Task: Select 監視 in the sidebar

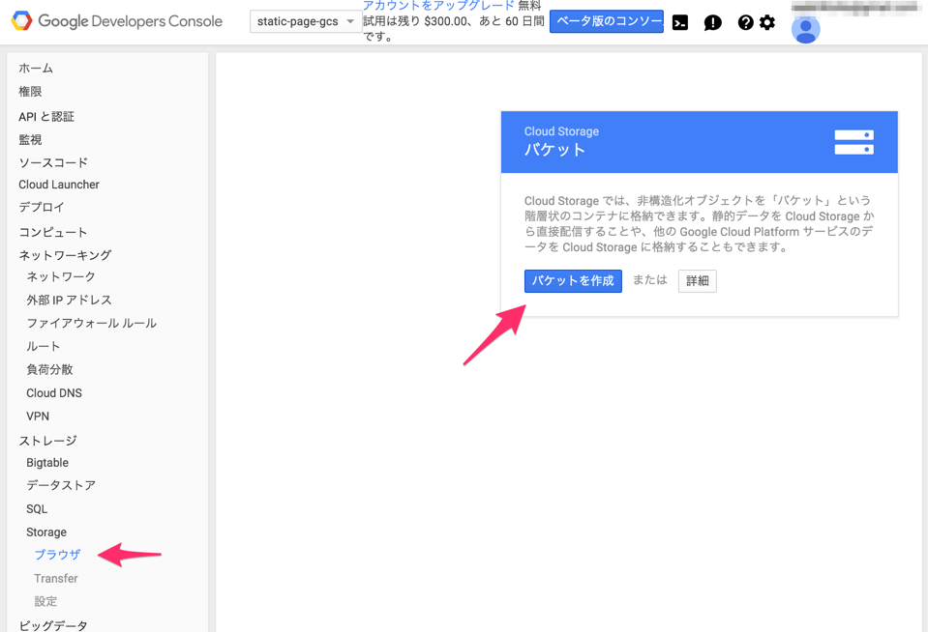Action: tap(30, 139)
